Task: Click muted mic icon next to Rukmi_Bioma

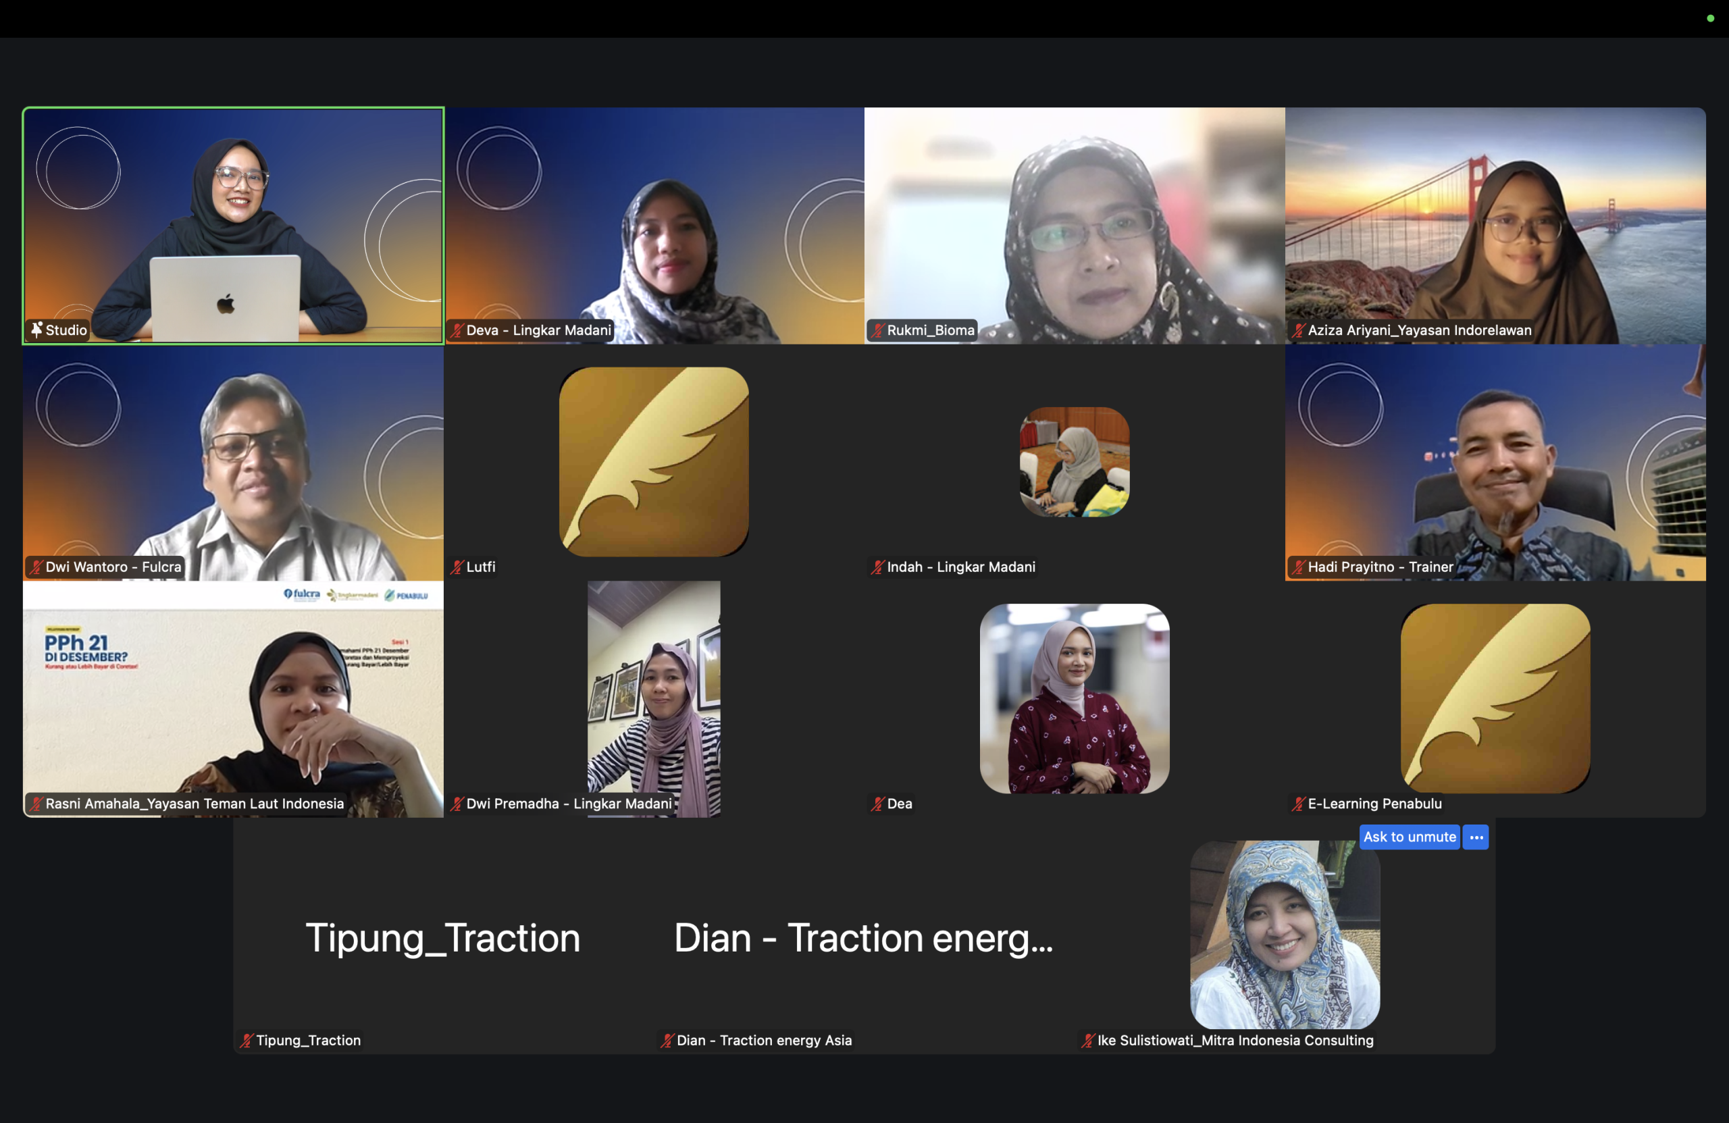Action: [x=877, y=330]
